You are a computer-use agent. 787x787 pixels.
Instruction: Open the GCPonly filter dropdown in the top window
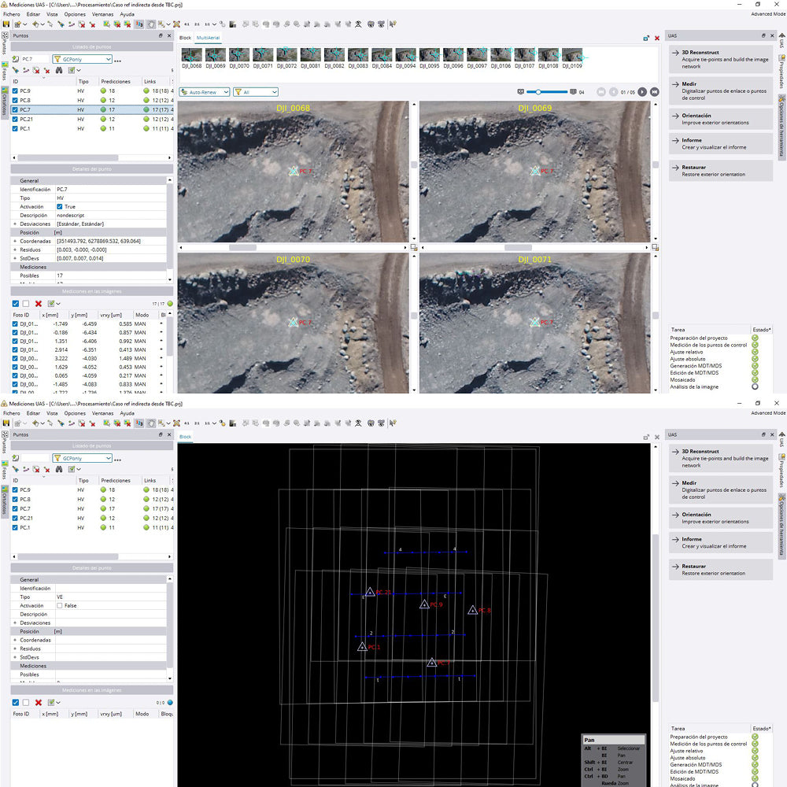[x=83, y=59]
